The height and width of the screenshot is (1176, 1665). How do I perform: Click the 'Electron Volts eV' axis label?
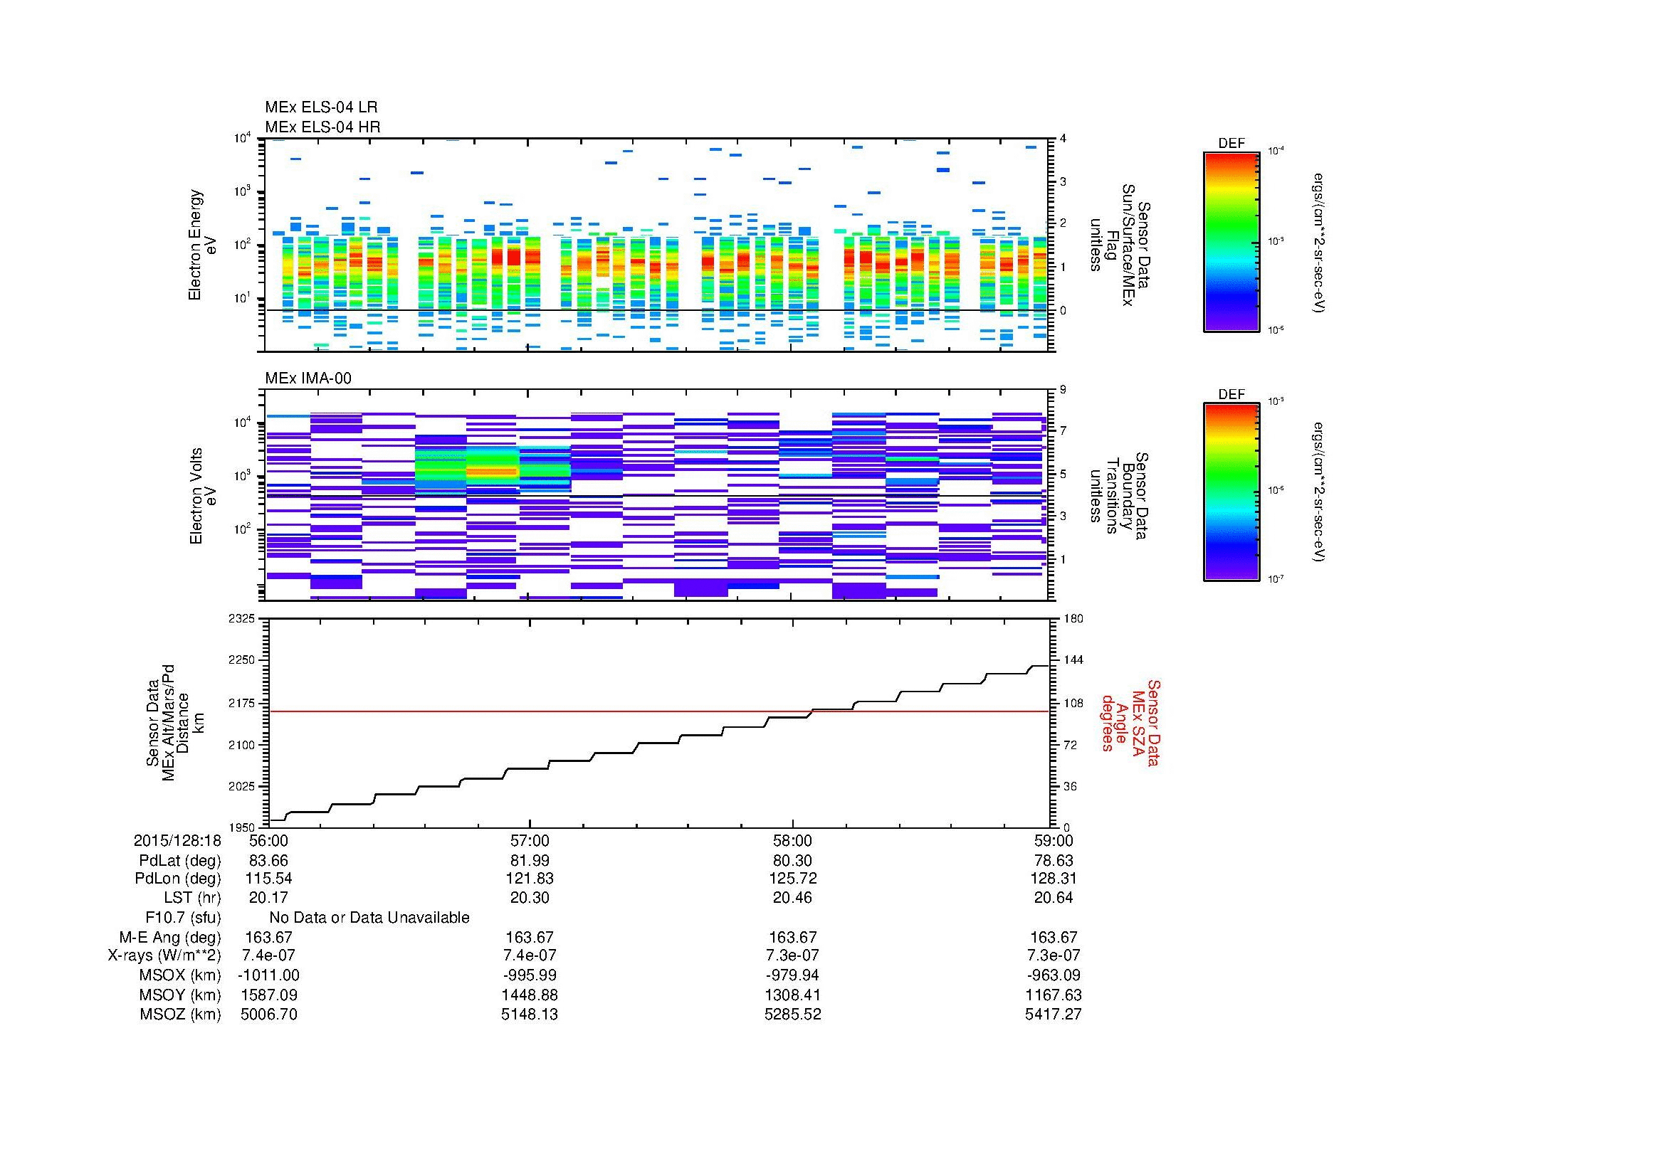[203, 497]
